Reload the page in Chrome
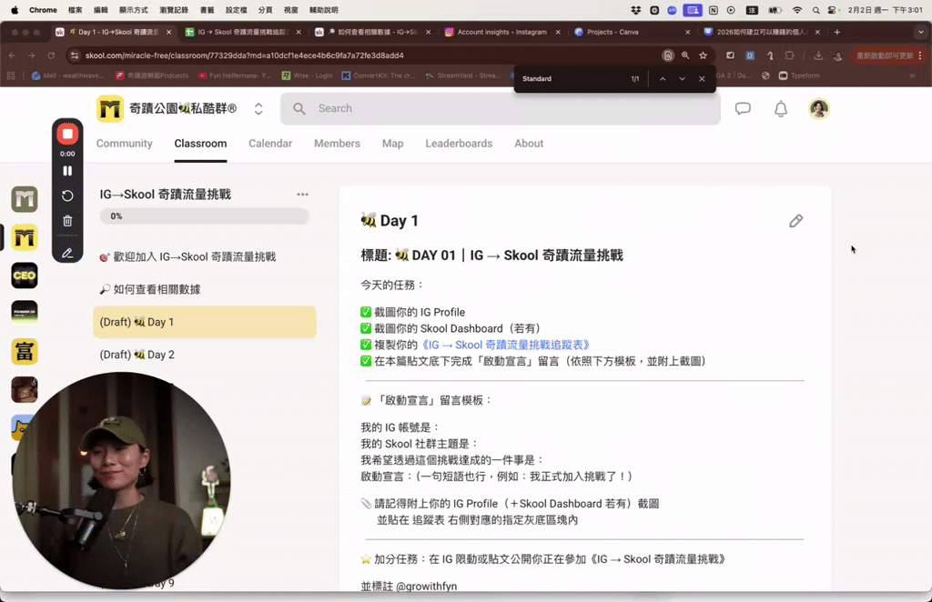 pyautogui.click(x=51, y=55)
